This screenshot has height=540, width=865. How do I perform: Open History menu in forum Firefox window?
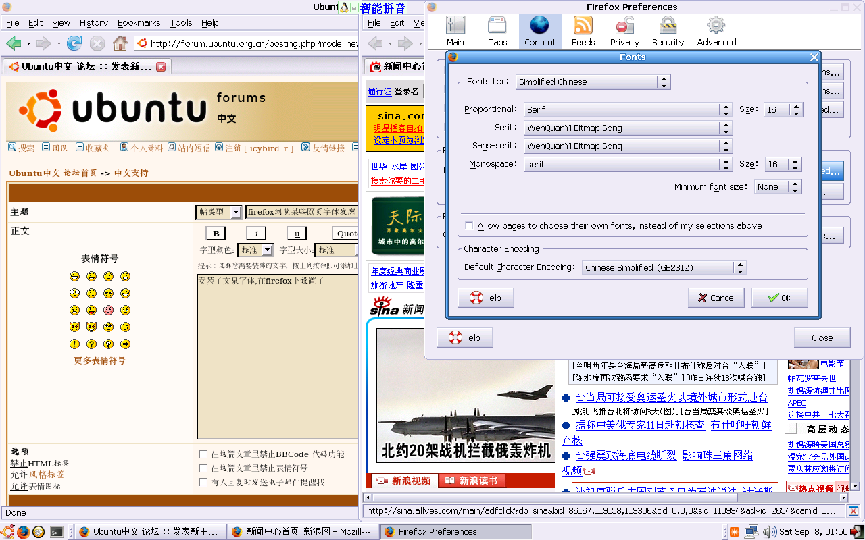(94, 22)
